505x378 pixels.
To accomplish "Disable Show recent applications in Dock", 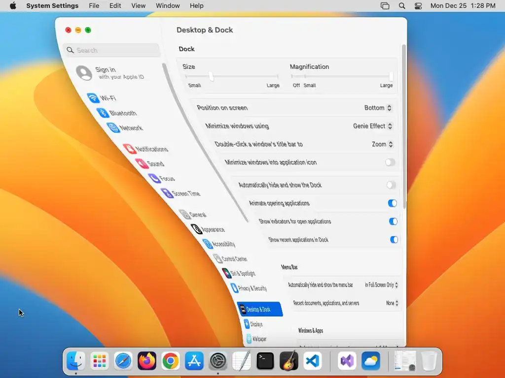I will tap(394, 240).
